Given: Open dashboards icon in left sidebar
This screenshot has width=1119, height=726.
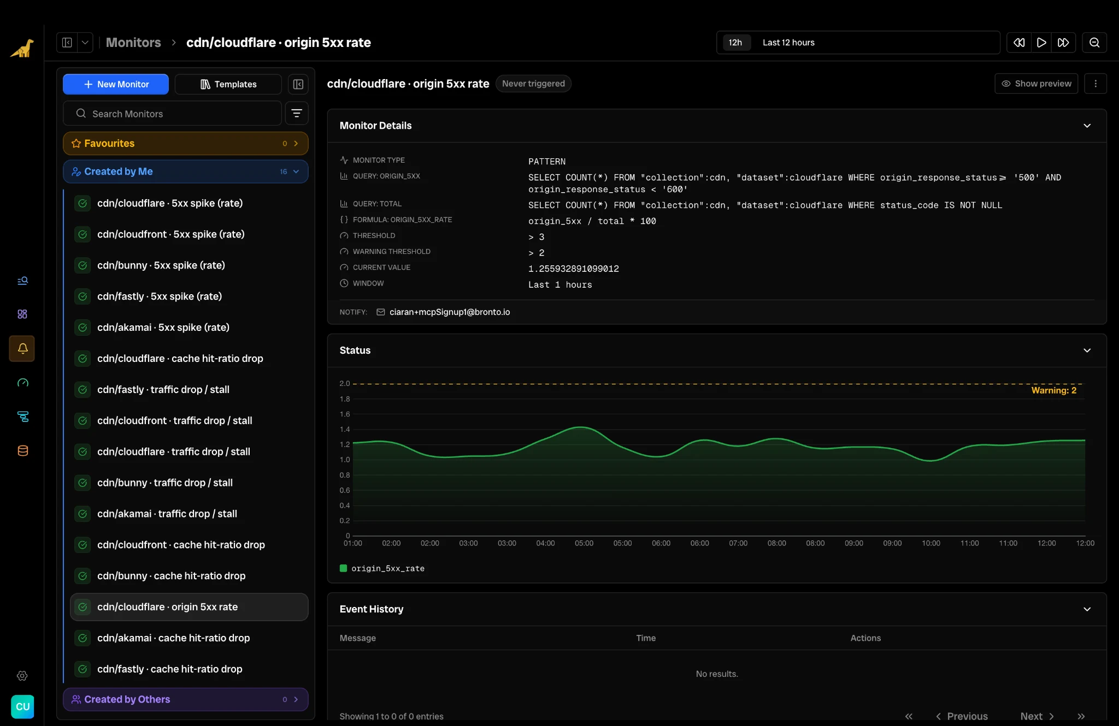Looking at the screenshot, I should (22, 314).
